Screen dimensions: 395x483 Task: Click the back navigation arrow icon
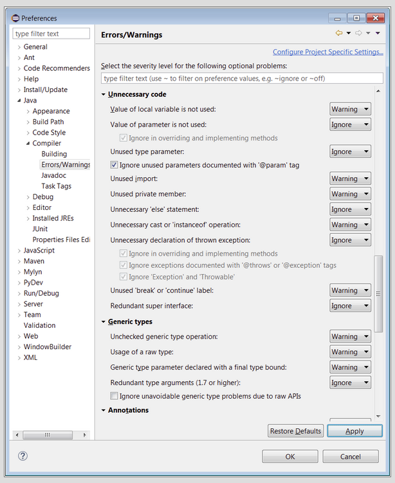338,33
